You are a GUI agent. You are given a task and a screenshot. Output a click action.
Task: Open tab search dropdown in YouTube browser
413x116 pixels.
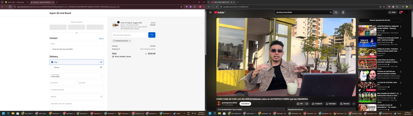[x=208, y=2]
